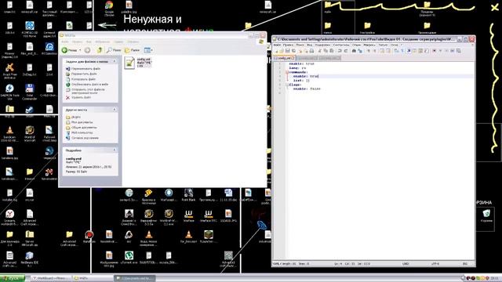Screen dimensions: 502x282
Task: Open the Правка menu in Notepad++
Action: (288, 45)
